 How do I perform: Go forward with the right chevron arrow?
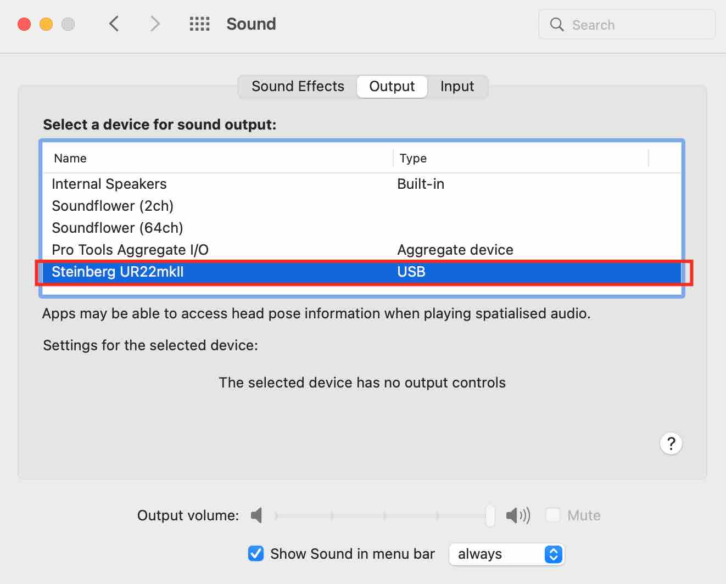point(155,24)
